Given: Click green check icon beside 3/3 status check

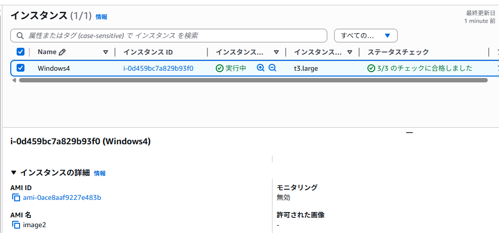Looking at the screenshot, I should 371,68.
